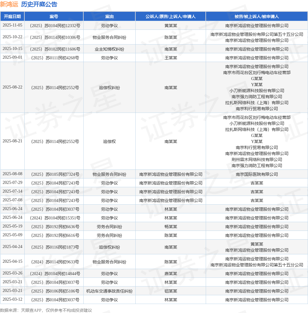The height and width of the screenshot is (313, 308).
Task: Click the 案由 column header
Action: click(109, 16)
